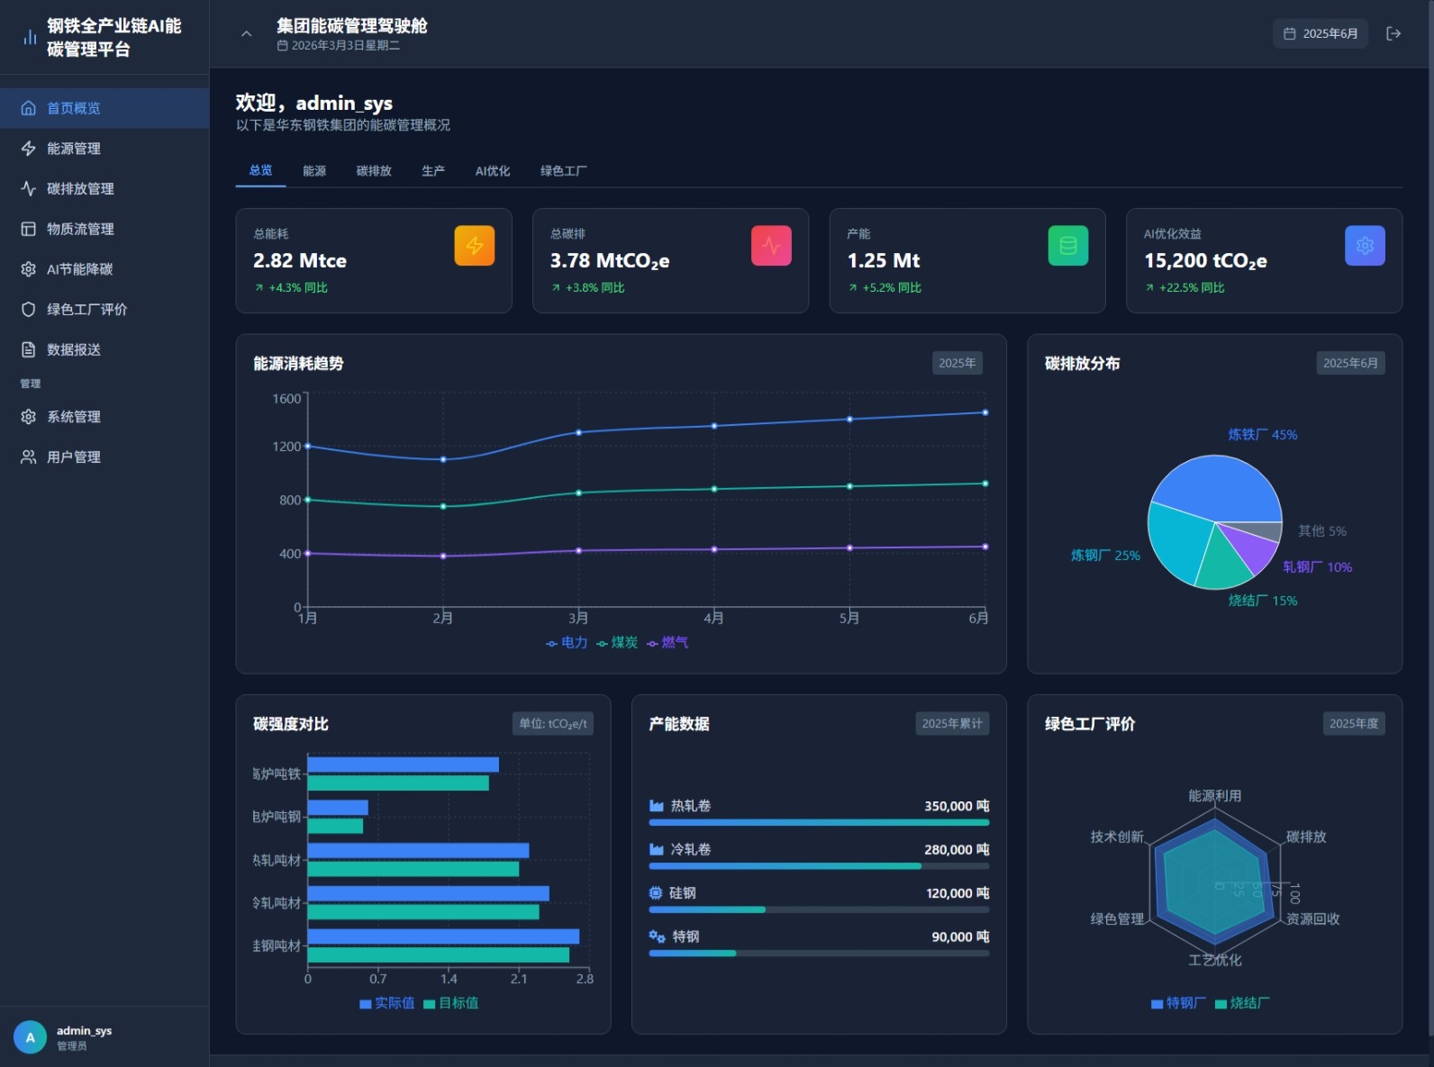Click the 热轧卷 production progress bar
This screenshot has width=1434, height=1067.
819,822
